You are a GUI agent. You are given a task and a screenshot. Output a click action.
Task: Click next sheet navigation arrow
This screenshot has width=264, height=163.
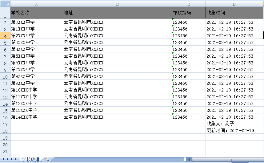[12, 159]
